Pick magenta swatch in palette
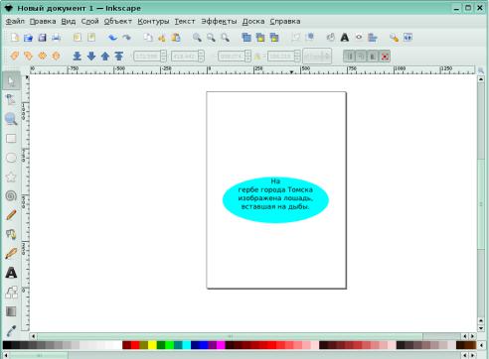Image resolution: width=489 pixels, height=359 pixels. (221, 345)
